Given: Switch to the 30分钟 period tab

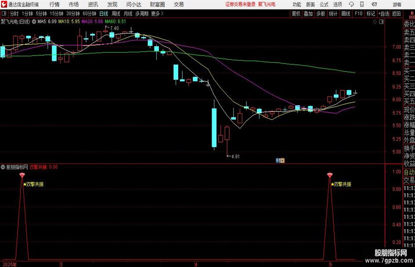Looking at the screenshot, I should (x=73, y=14).
